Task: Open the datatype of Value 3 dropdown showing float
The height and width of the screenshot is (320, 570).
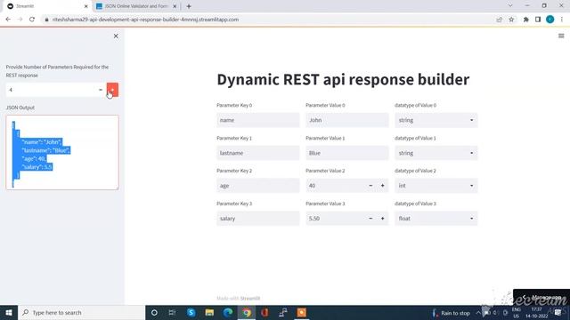Action: (x=436, y=219)
